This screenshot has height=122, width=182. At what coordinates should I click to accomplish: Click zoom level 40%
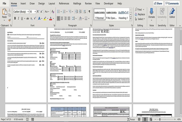click(x=179, y=119)
